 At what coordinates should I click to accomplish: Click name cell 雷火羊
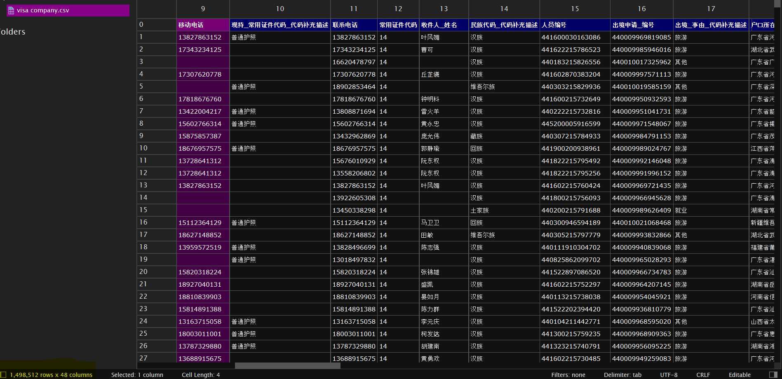click(444, 111)
